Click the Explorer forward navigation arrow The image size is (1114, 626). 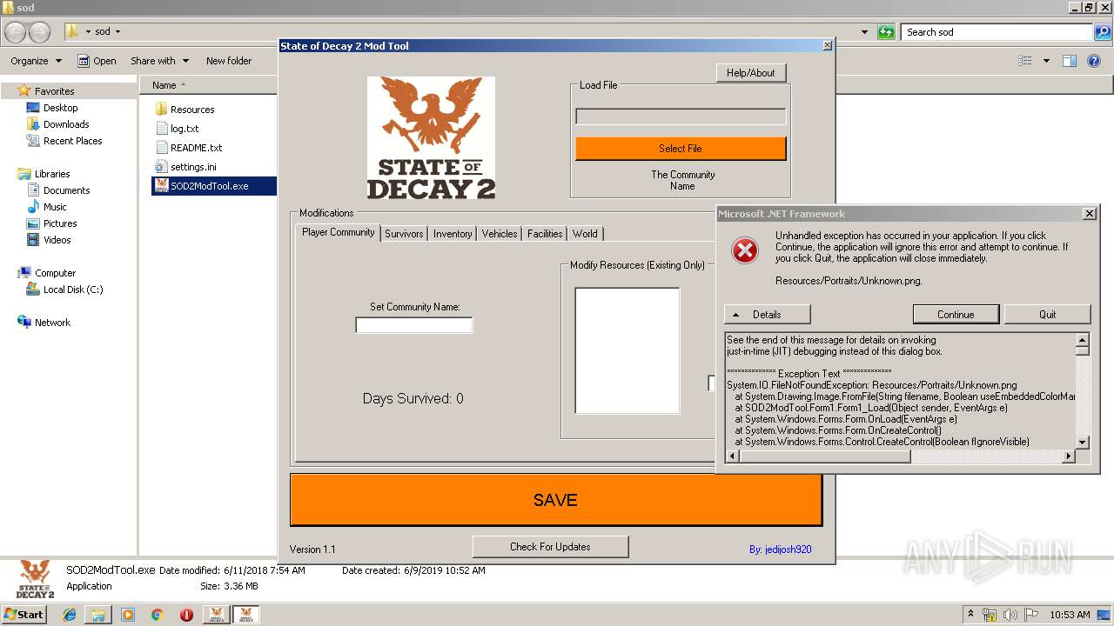tap(39, 32)
